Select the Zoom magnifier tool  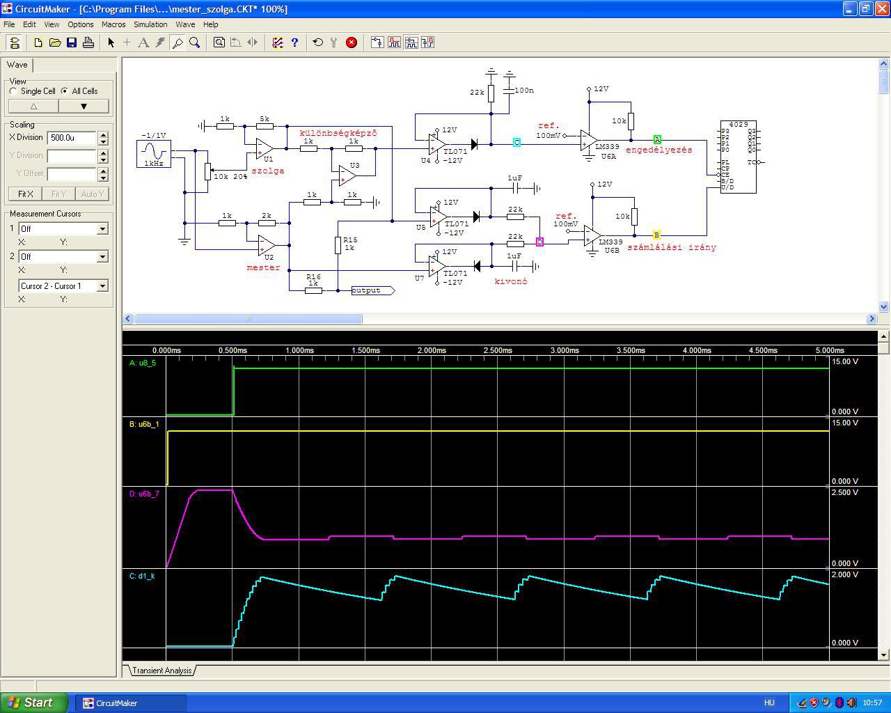point(194,42)
